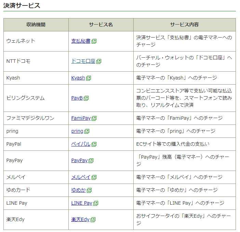Click description 電子マネーの「pring」へのチャージ

click(x=176, y=131)
